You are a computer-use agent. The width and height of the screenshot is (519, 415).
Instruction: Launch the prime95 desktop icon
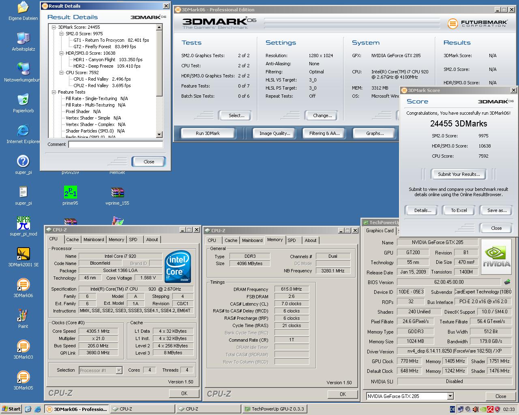(70, 192)
